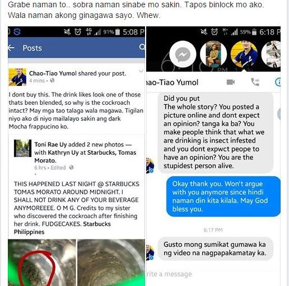Start a video call with Chao-Tiao Yumol

231,82
